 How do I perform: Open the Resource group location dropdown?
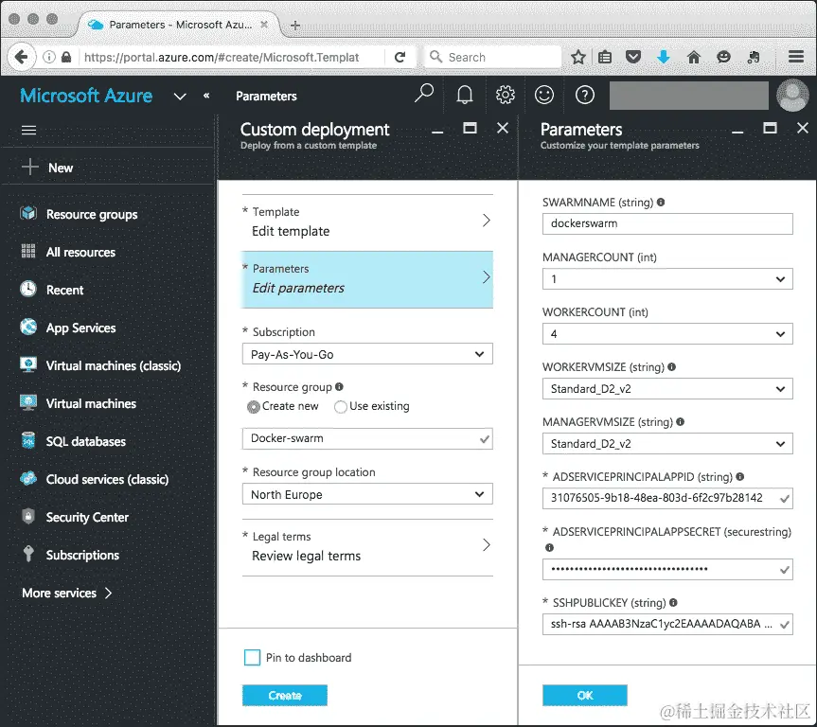tap(367, 493)
